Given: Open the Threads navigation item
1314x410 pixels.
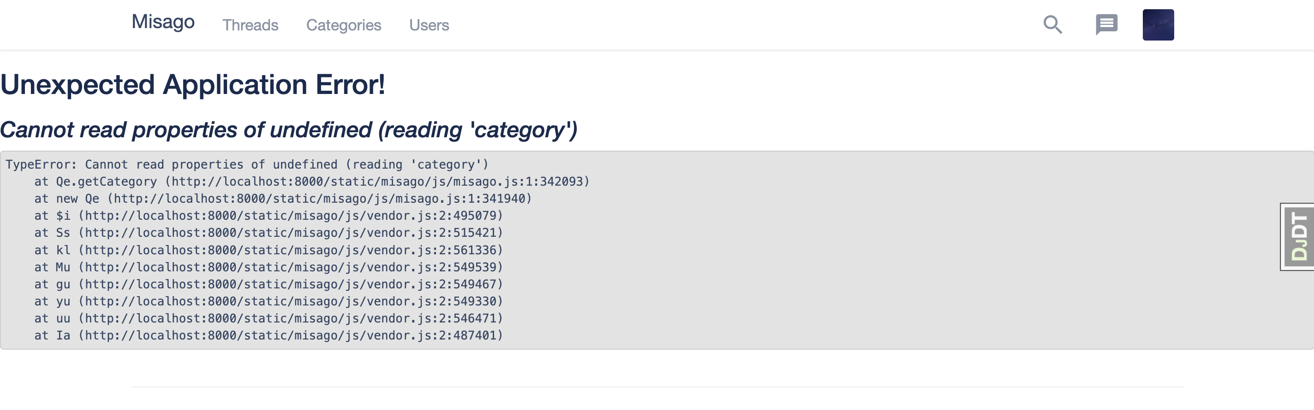Looking at the screenshot, I should (250, 25).
